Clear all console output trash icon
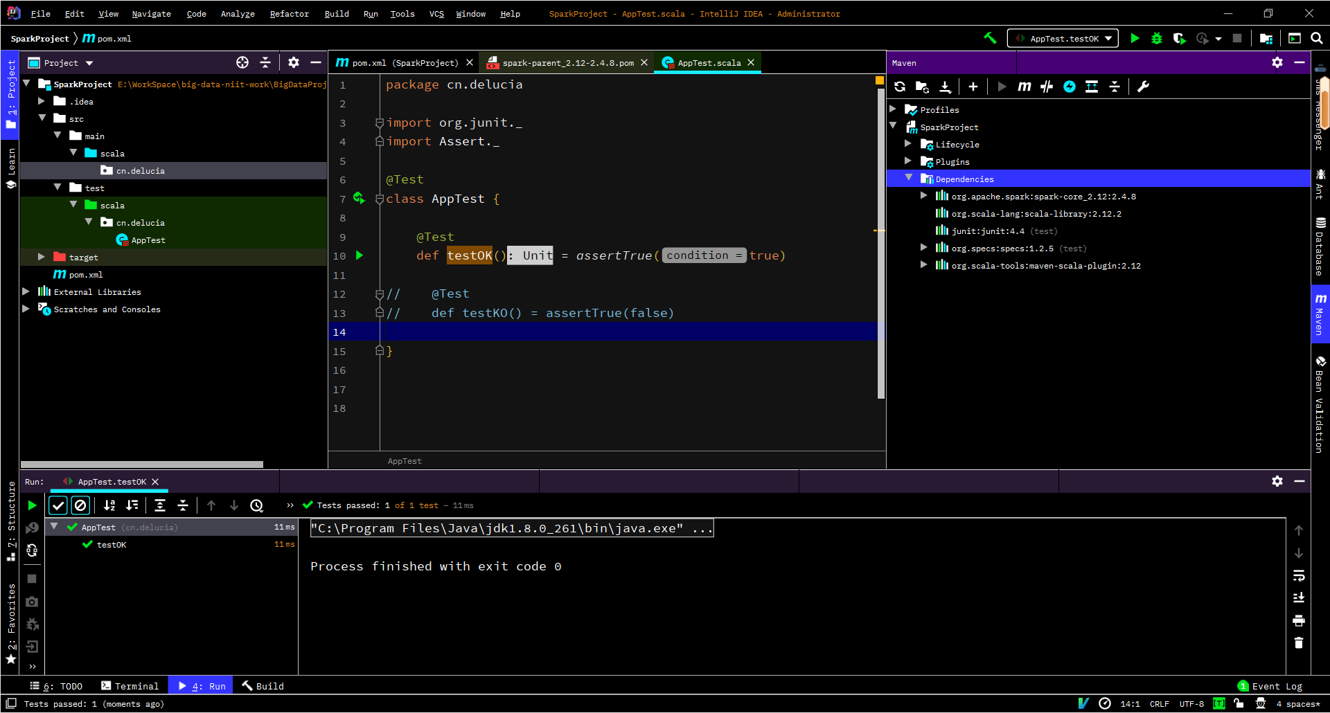The image size is (1330, 713). tap(1299, 643)
